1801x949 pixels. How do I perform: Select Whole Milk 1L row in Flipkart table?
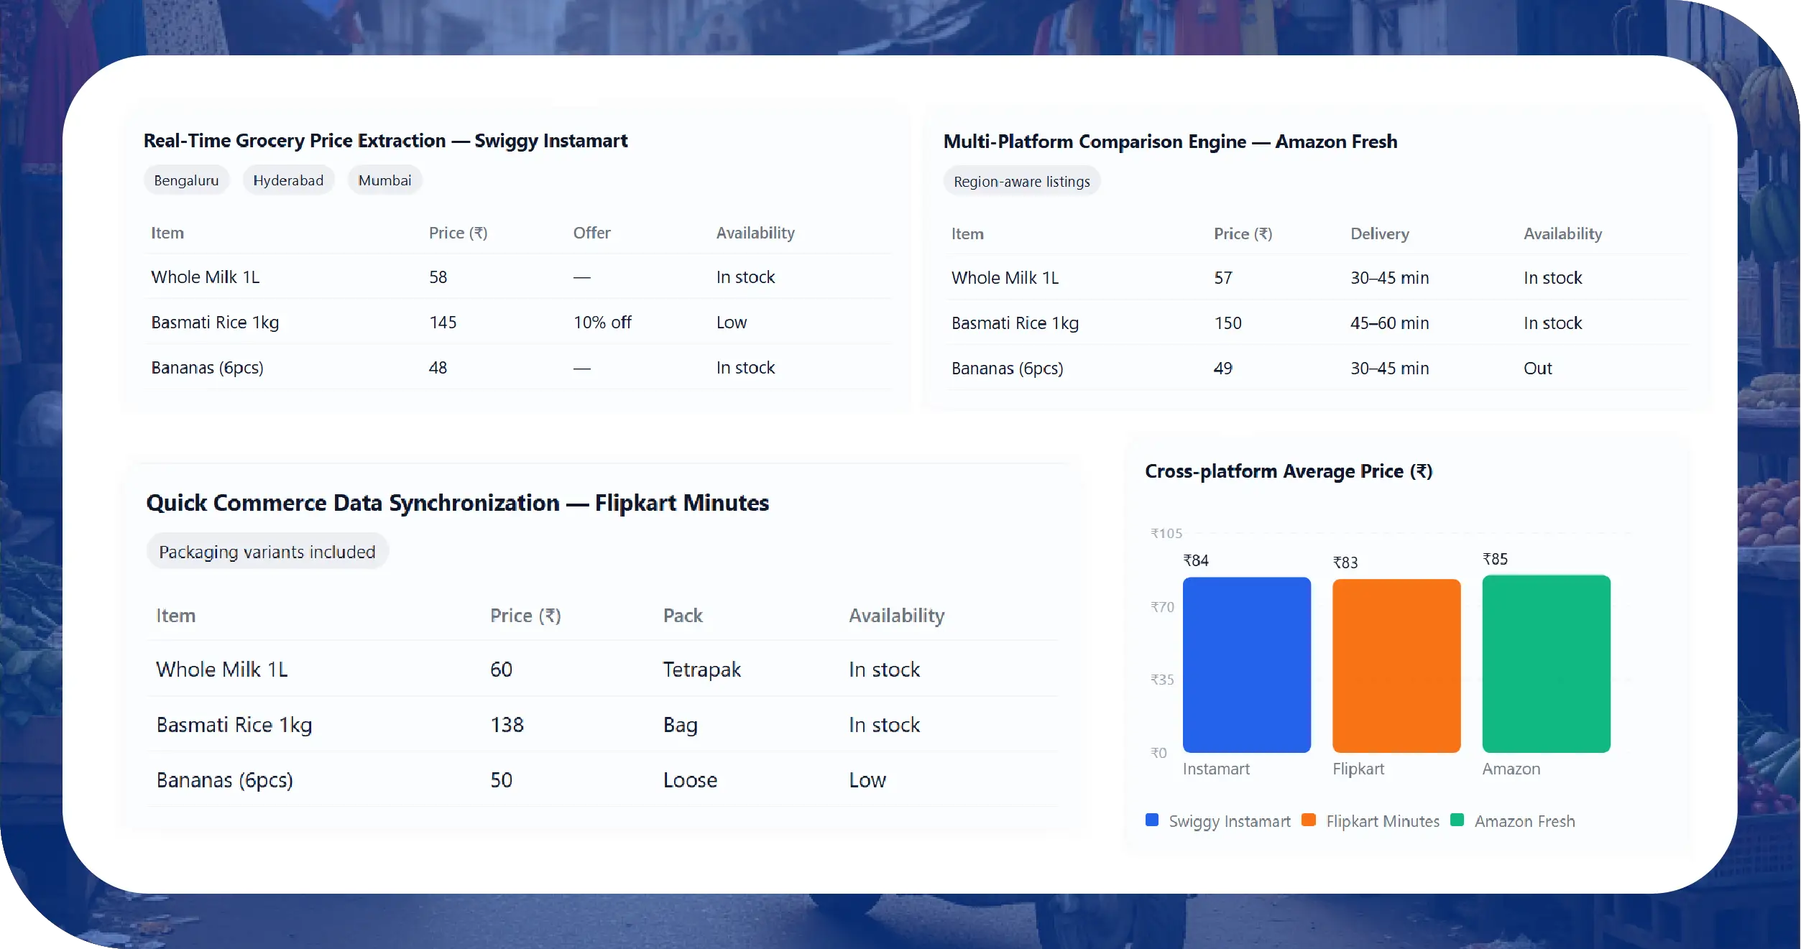tap(222, 669)
